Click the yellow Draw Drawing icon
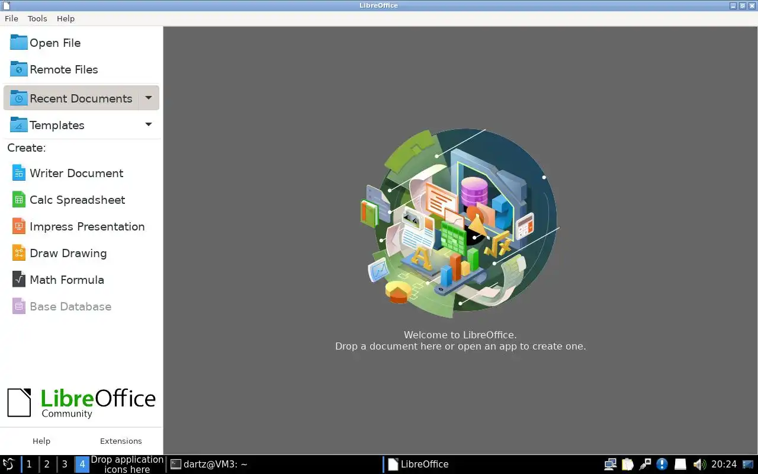The image size is (758, 474). (19, 253)
